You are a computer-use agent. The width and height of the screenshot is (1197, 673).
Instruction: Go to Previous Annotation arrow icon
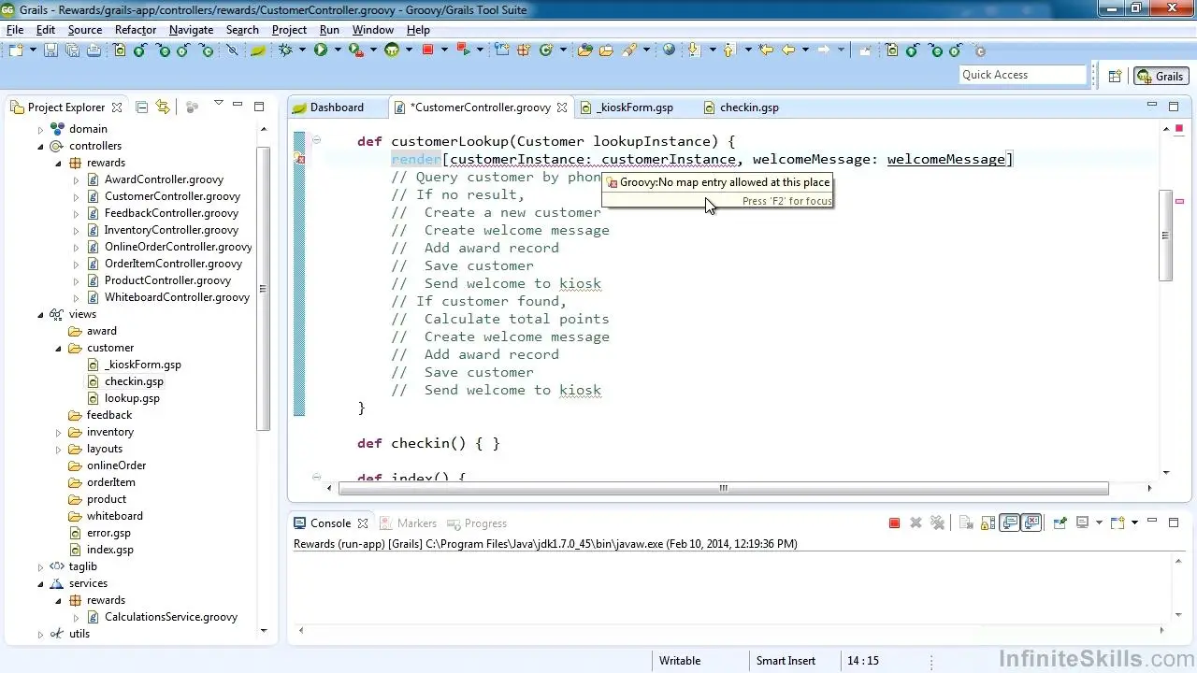click(728, 50)
